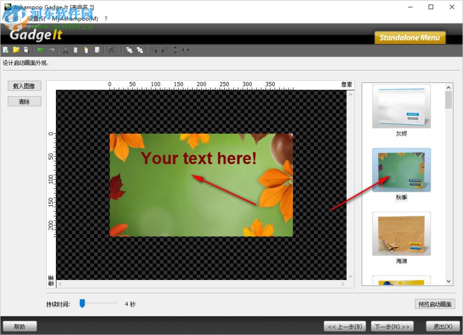Image resolution: width=463 pixels, height=335 pixels.
Task: Click the template list scroll-up arrow
Action: point(448,88)
